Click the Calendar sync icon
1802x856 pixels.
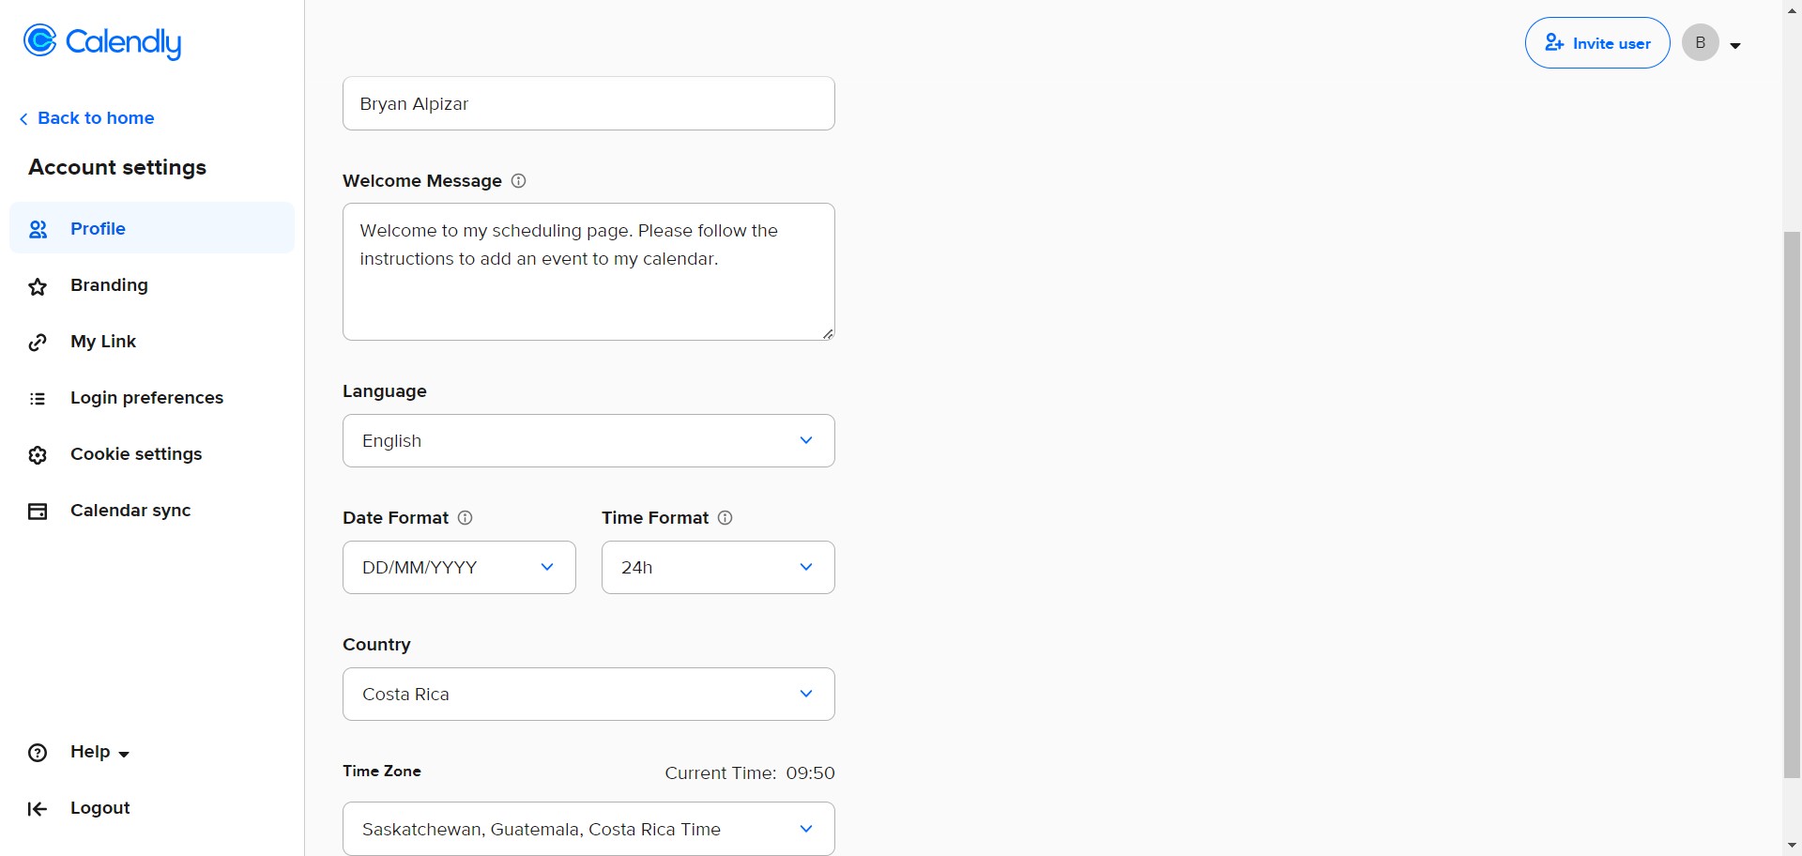[x=38, y=512]
